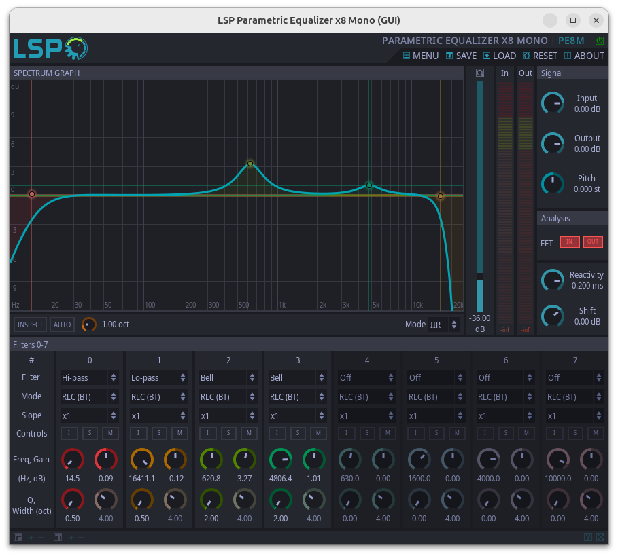The height and width of the screenshot is (556, 618).
Task: Increase UI scaling with the first plus icon
Action: point(31,538)
